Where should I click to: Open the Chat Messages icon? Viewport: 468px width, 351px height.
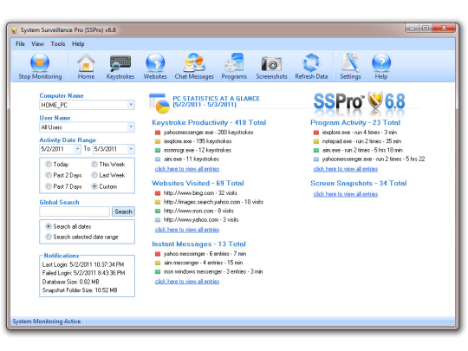click(194, 62)
